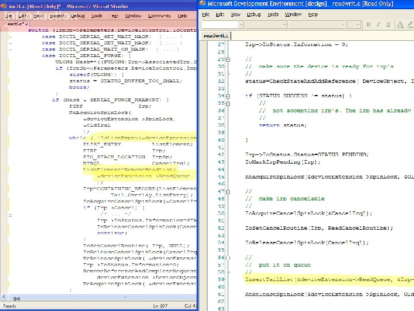Viewport: 414px width, 311px height.
Task: Click the 'continue;' statement in ioctl.c
Action: [112, 233]
